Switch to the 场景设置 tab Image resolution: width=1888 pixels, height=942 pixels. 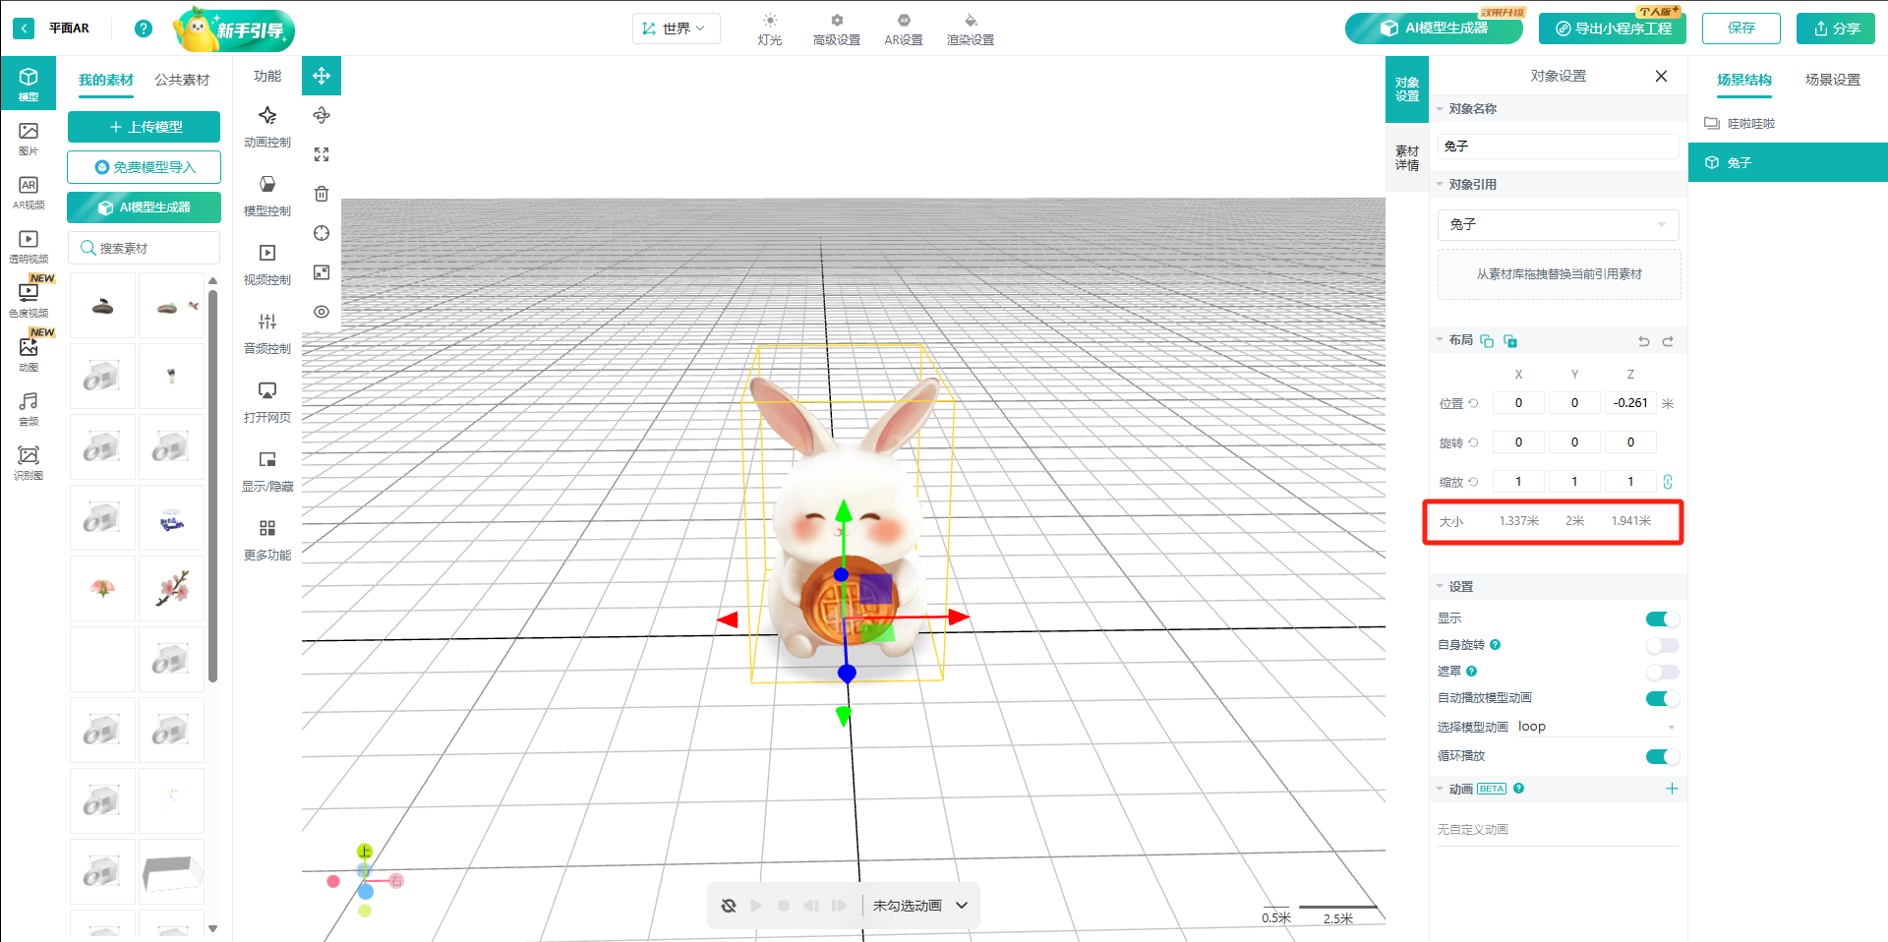[x=1832, y=80]
